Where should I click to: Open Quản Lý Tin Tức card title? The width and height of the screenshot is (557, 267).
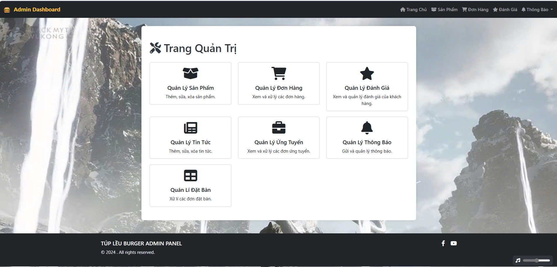pyautogui.click(x=190, y=142)
